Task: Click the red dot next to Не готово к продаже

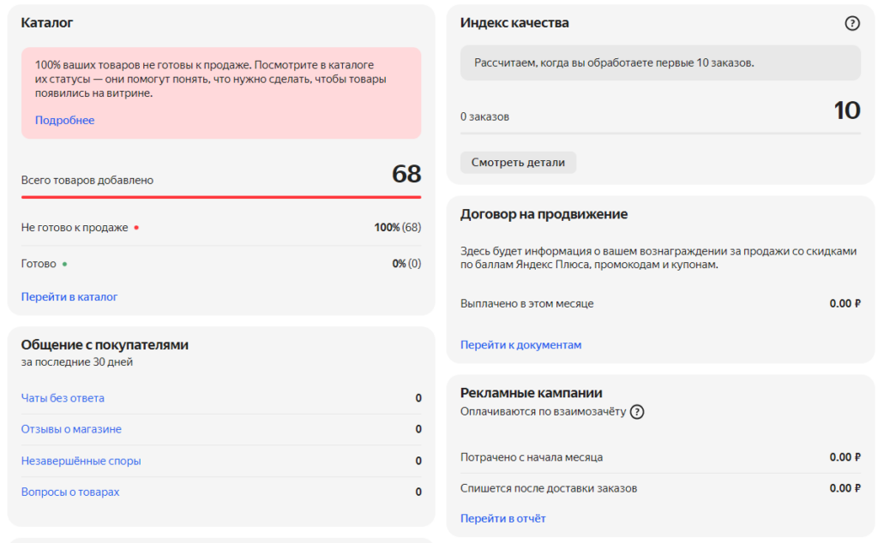Action: 136,228
